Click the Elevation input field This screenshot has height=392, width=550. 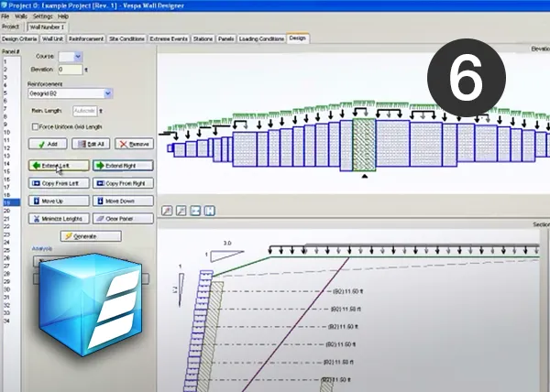point(71,70)
